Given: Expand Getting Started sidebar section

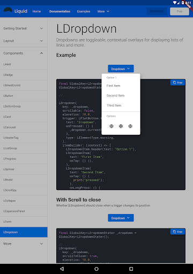Looking at the screenshot, I should [x=24, y=28].
